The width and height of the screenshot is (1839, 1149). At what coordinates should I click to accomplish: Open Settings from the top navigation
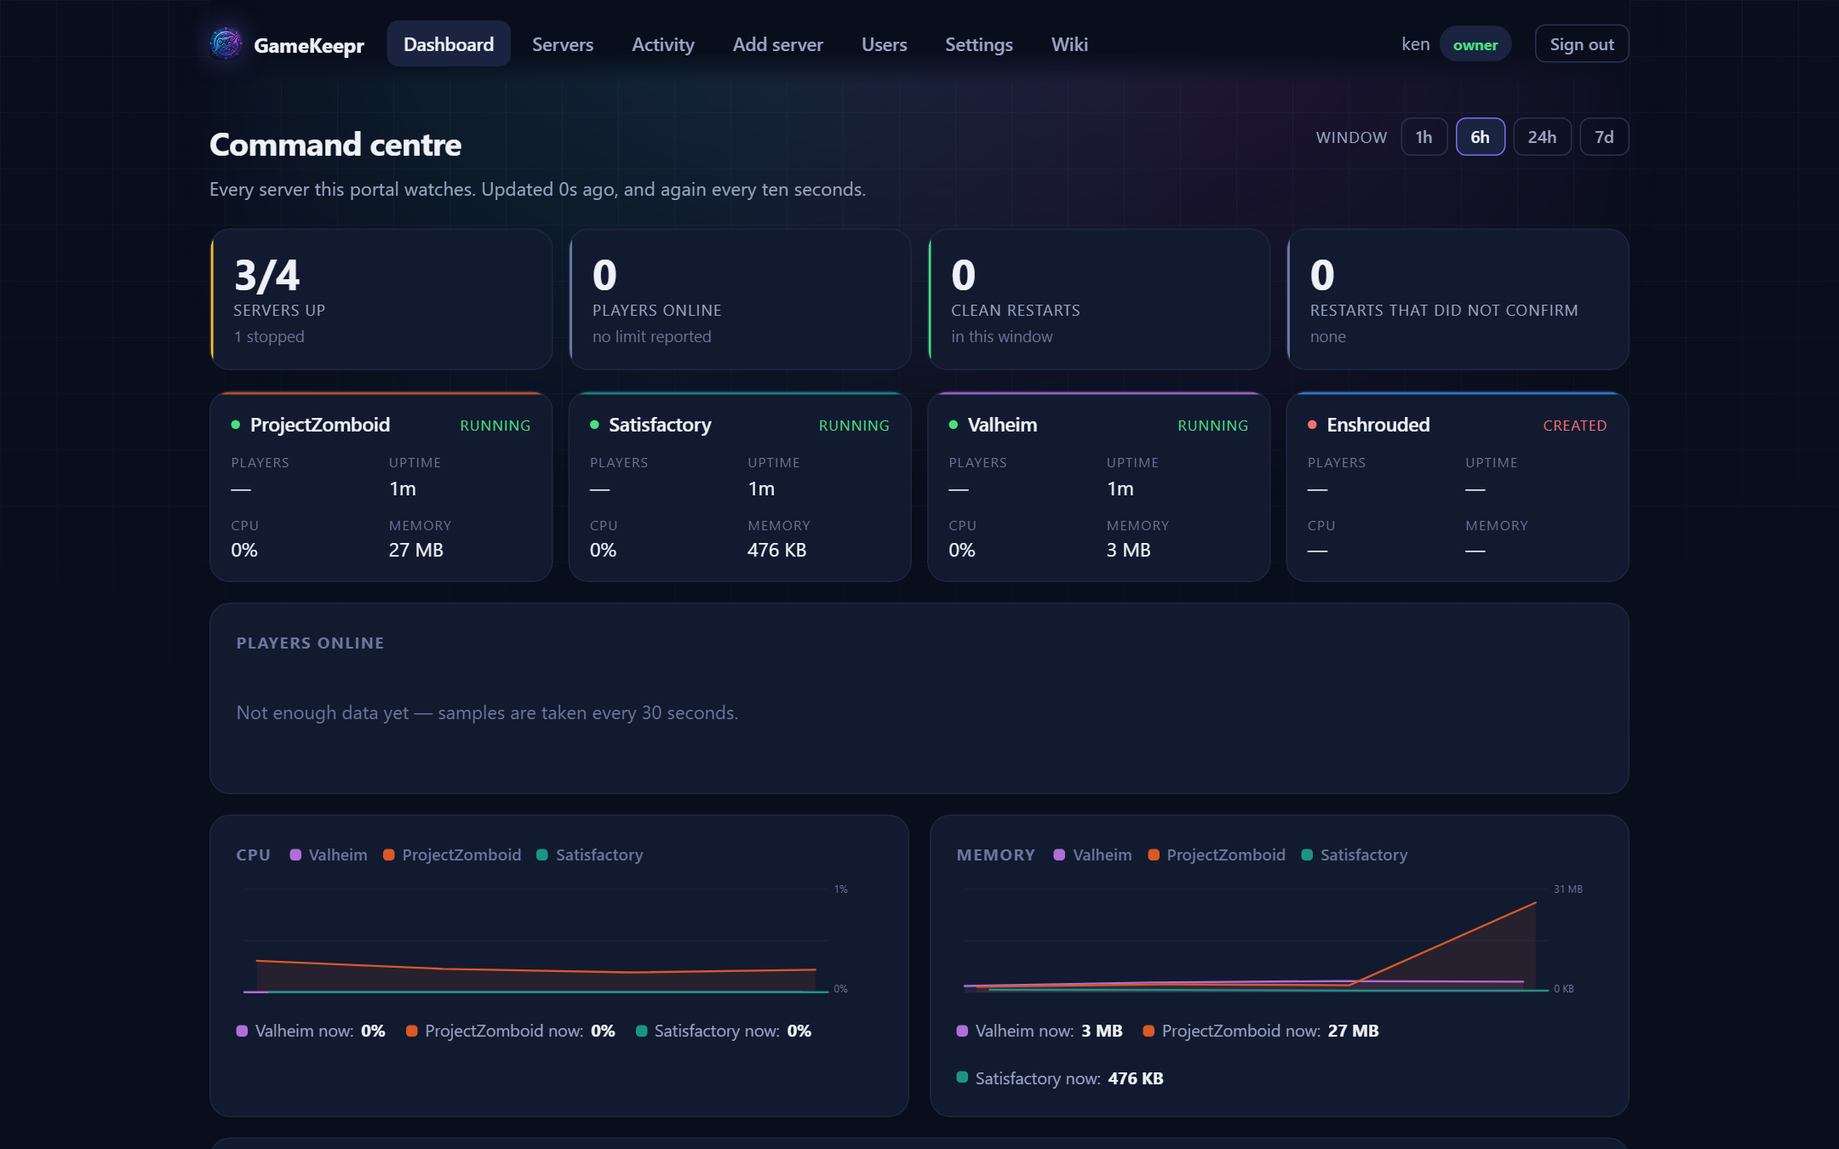[x=979, y=44]
